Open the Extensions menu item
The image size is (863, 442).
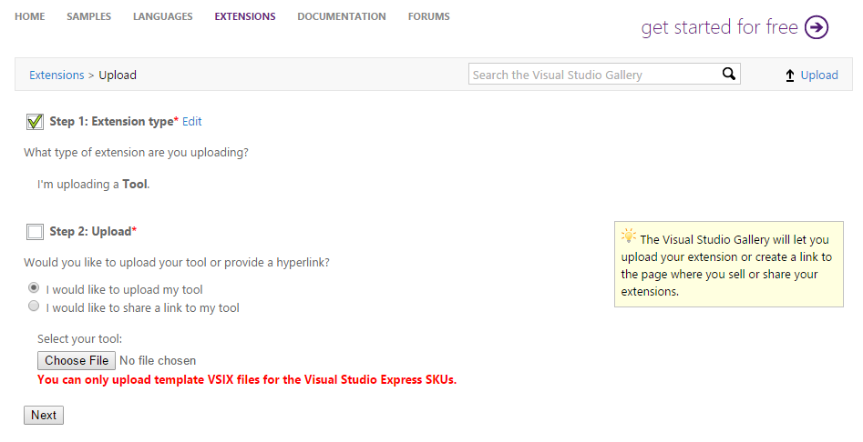click(x=244, y=16)
